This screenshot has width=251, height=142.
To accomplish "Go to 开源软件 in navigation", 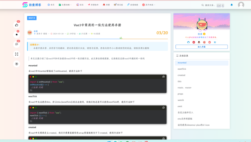I will 93,5.
